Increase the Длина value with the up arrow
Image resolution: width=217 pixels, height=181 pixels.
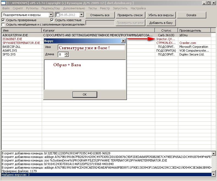point(66,53)
